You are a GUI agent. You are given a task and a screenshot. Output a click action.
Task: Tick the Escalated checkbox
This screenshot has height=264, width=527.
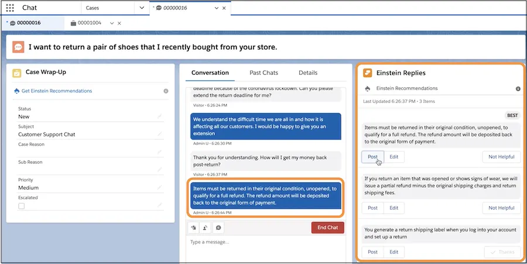22,206
